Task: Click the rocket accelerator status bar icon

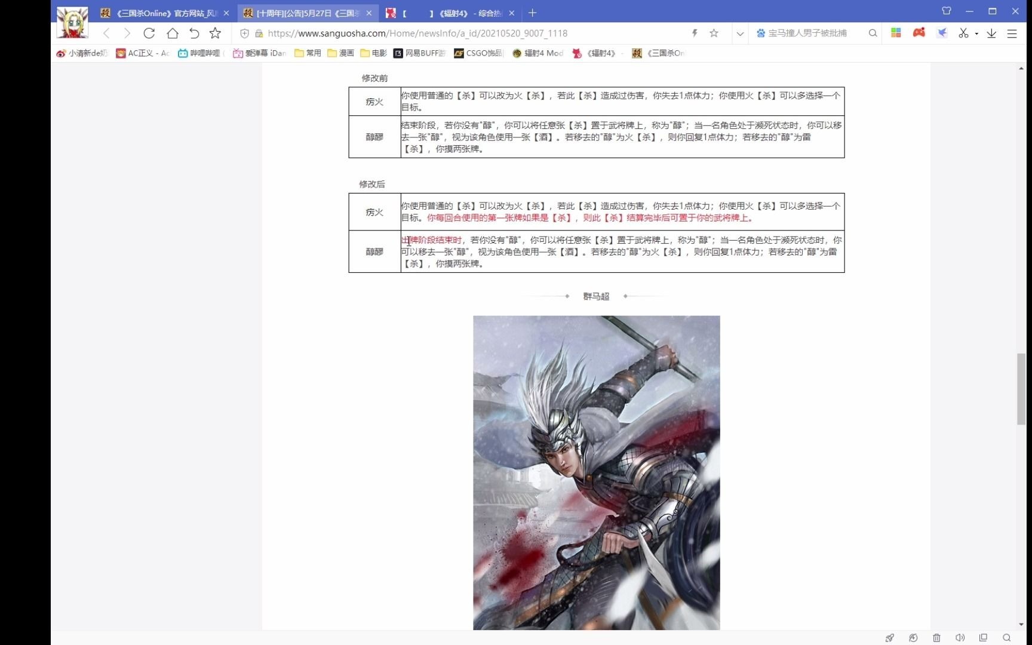Action: click(890, 638)
